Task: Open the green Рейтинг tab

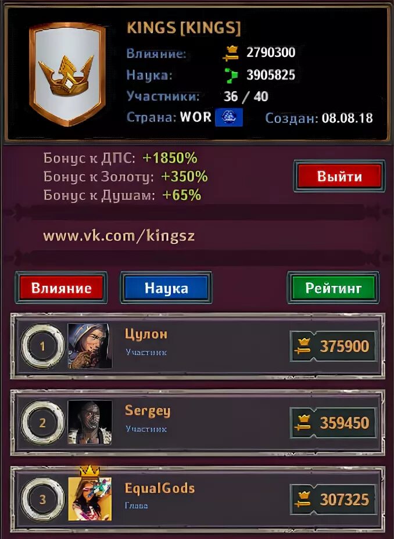Action: point(333,288)
